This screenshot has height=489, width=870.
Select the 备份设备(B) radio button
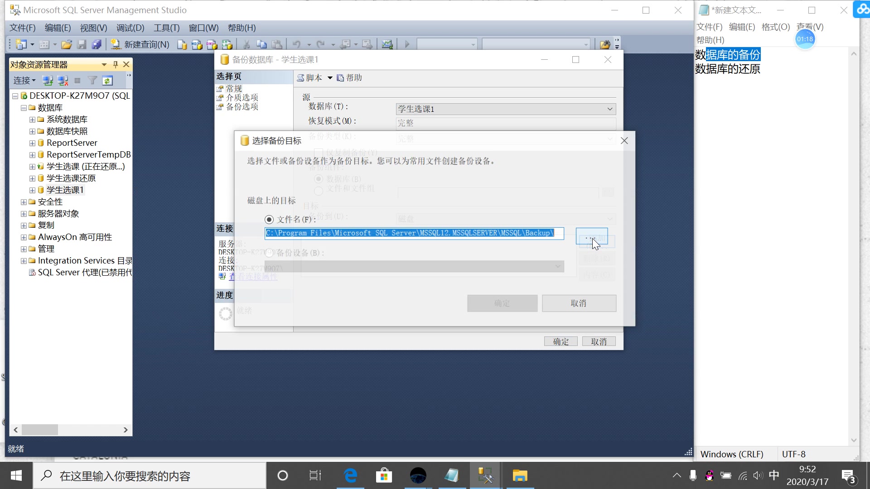point(269,253)
